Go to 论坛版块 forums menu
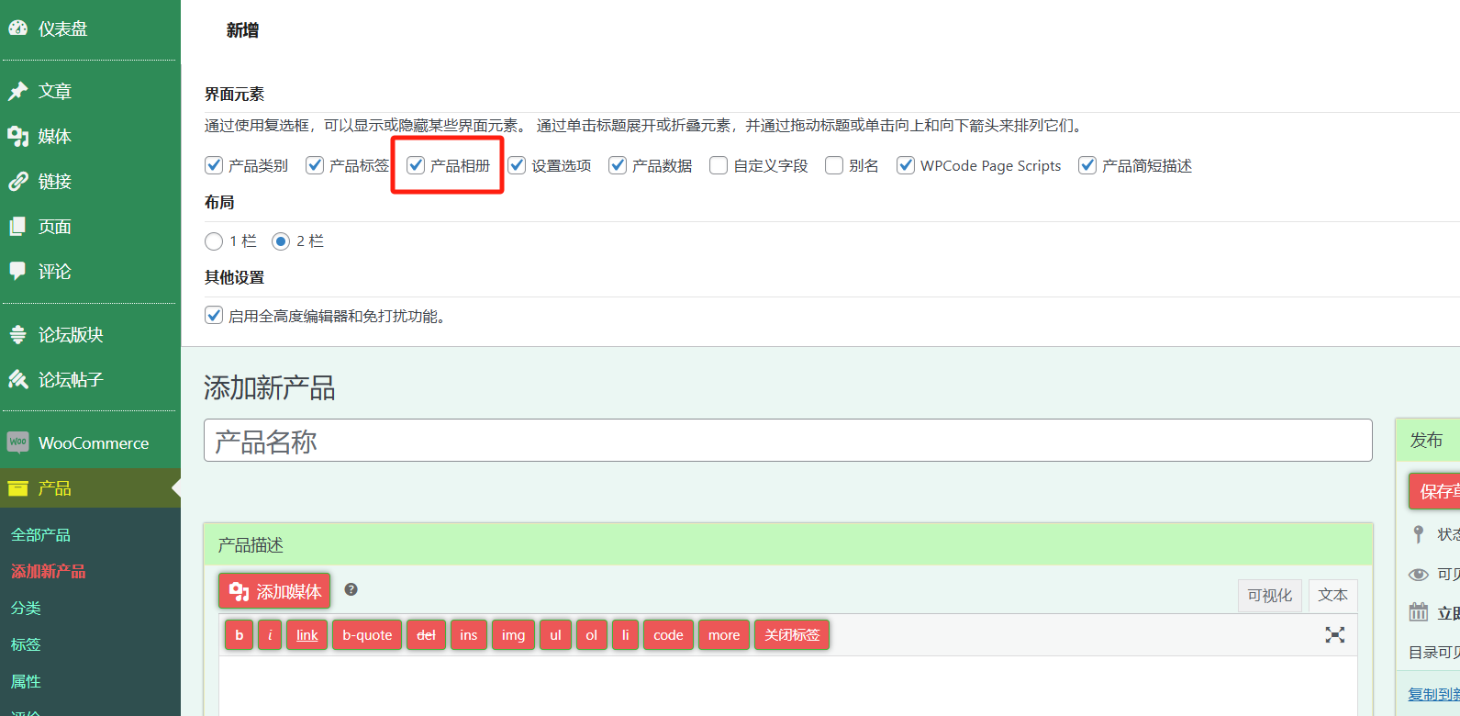Viewport: 1460px width, 716px height. click(x=70, y=335)
